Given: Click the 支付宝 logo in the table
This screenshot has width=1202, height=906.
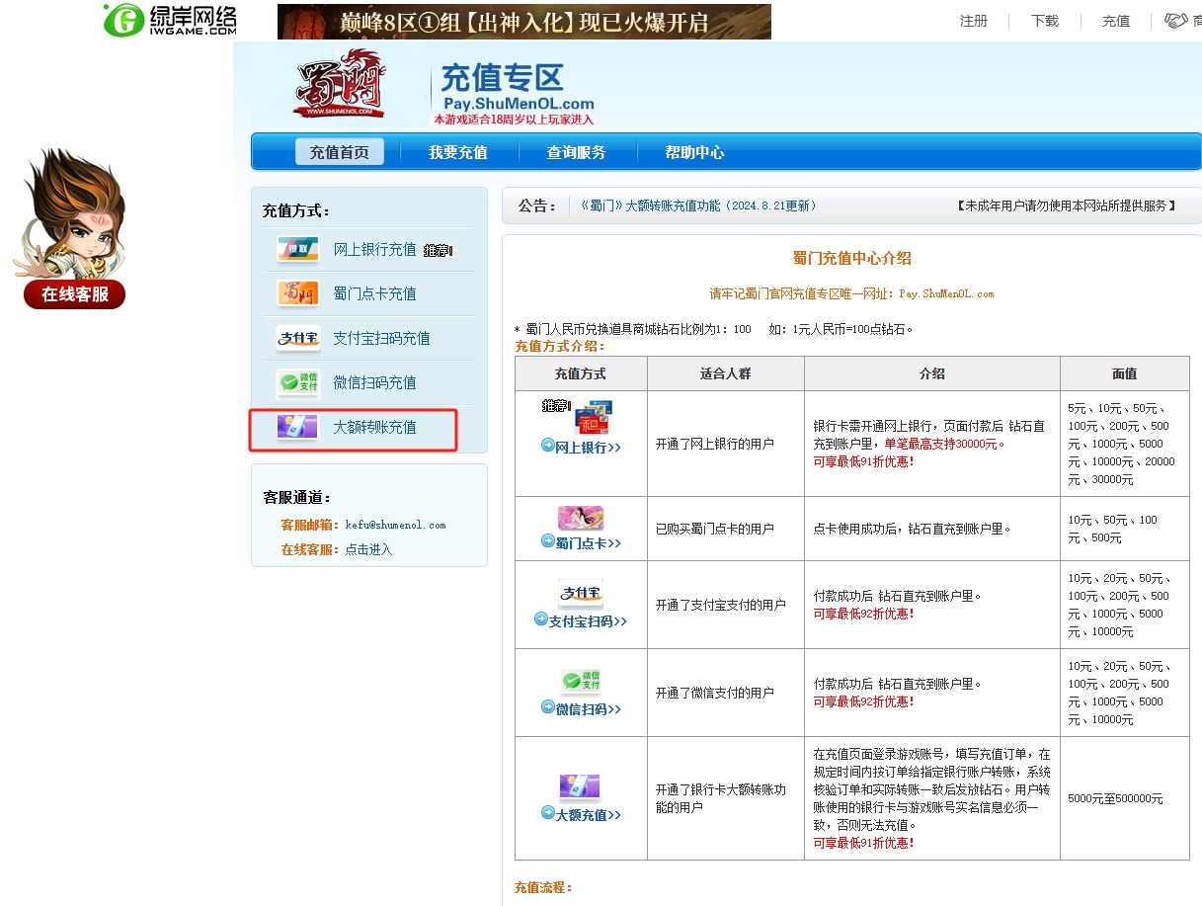Looking at the screenshot, I should [x=581, y=594].
